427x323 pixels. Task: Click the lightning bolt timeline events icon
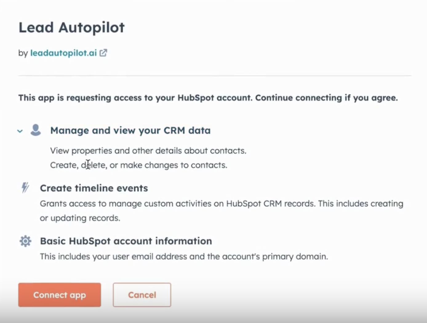pyautogui.click(x=25, y=187)
